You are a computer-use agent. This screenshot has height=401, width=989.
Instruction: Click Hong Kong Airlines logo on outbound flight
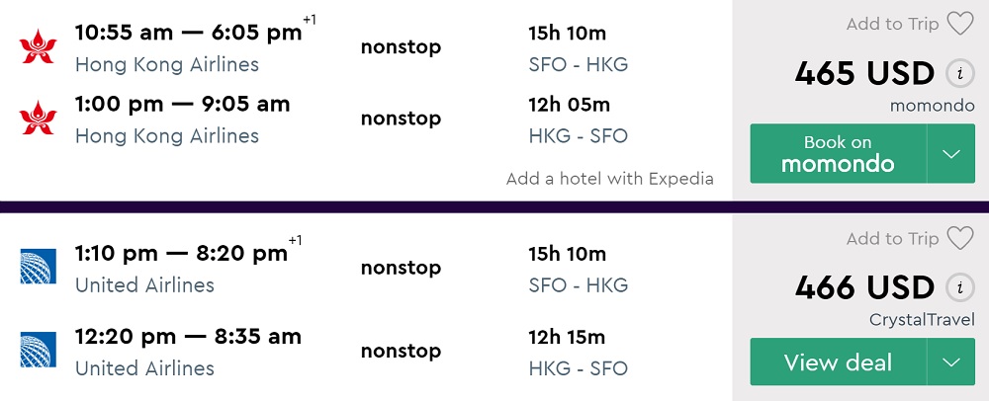39,47
